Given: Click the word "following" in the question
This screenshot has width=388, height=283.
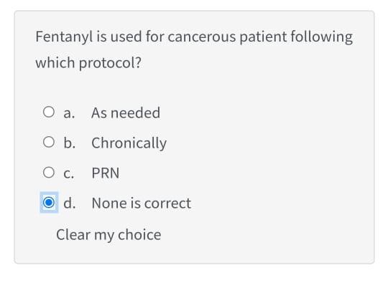Looking at the screenshot, I should click(321, 37).
